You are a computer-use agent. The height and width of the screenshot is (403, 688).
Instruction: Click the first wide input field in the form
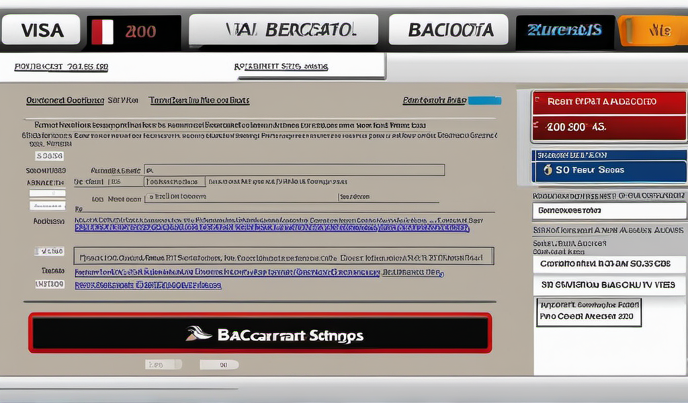click(294, 170)
